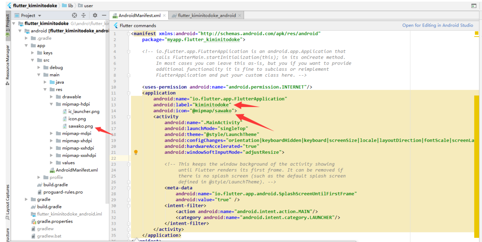Expand the mipmap-xxhdpi folder arrow
482x242 pixels.
coord(52,148)
